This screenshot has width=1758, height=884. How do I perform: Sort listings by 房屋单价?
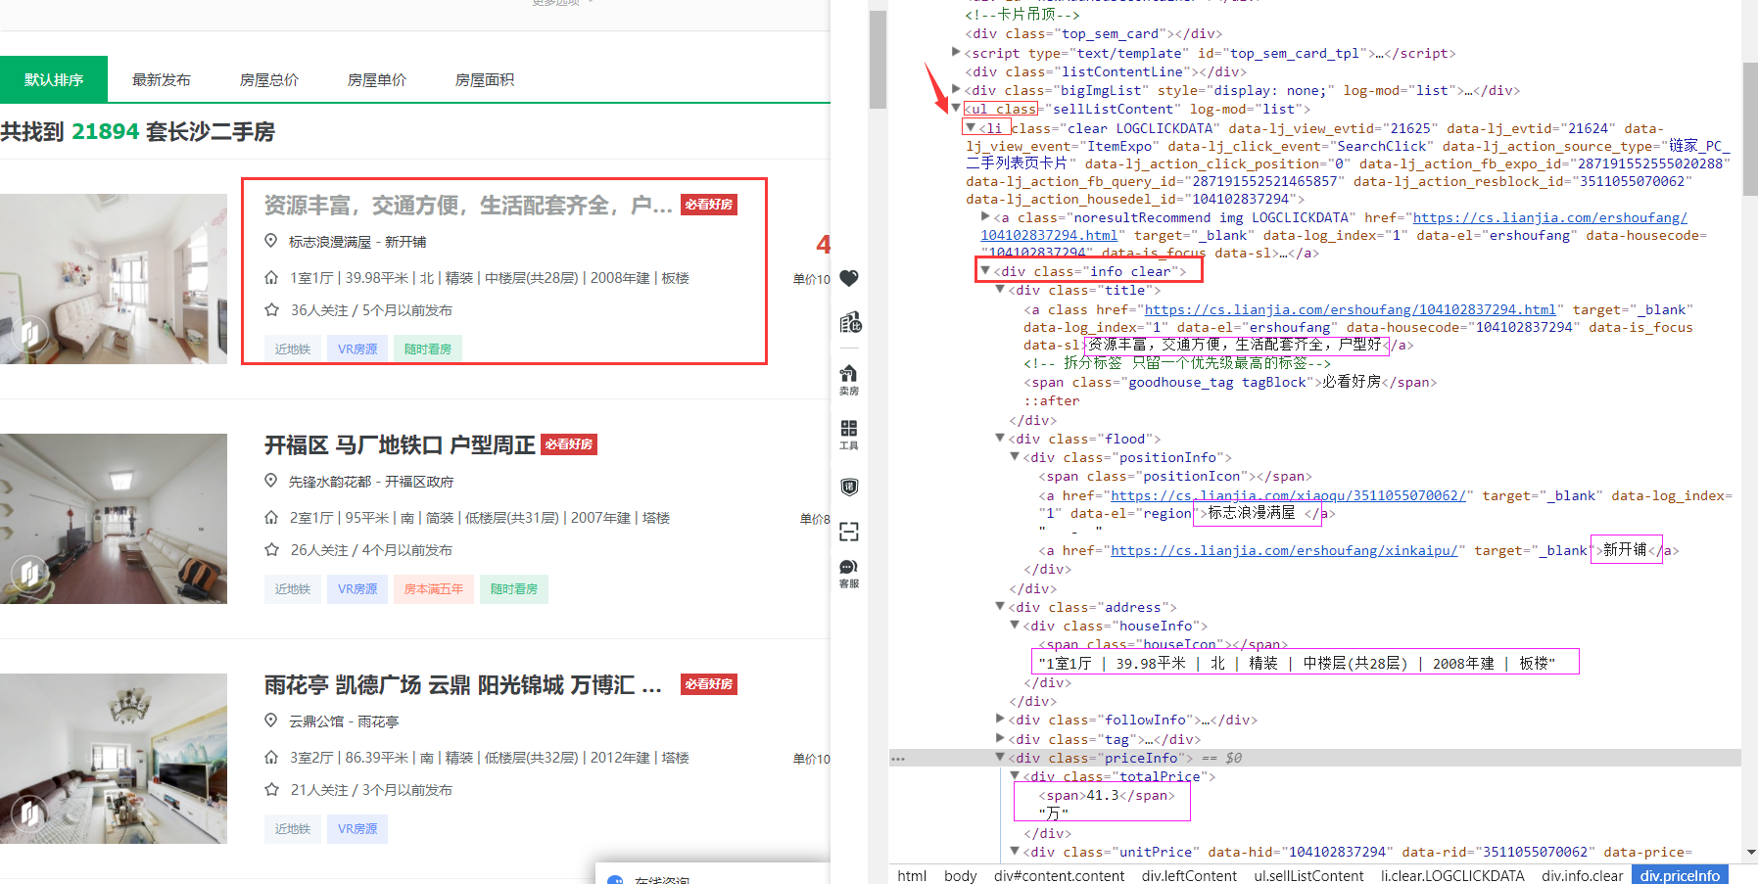pyautogui.click(x=377, y=79)
